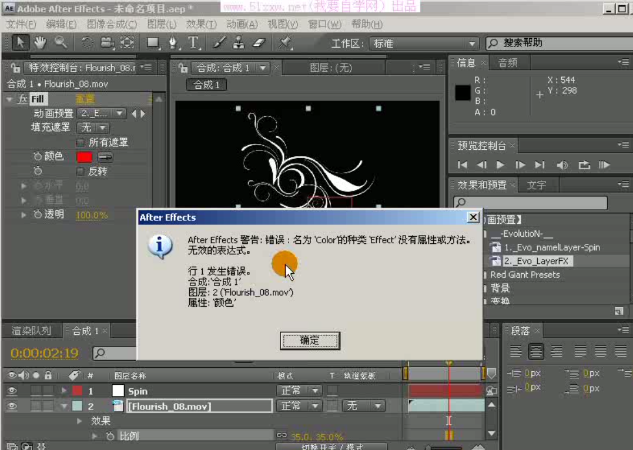Step forward one frame
The image size is (633, 450).
tap(520, 164)
